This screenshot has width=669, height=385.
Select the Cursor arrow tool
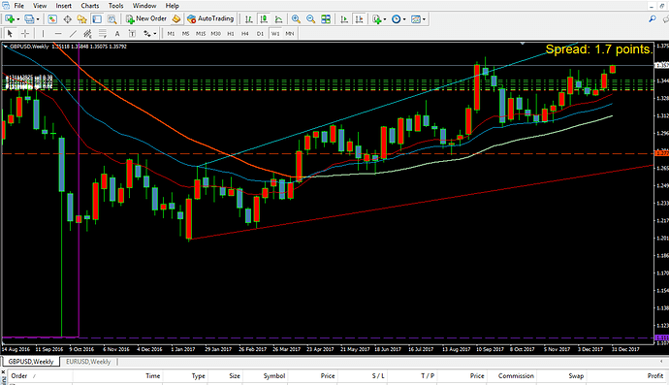[11, 33]
